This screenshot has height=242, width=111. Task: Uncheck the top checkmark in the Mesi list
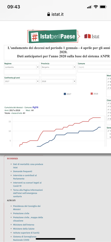(108, 79)
